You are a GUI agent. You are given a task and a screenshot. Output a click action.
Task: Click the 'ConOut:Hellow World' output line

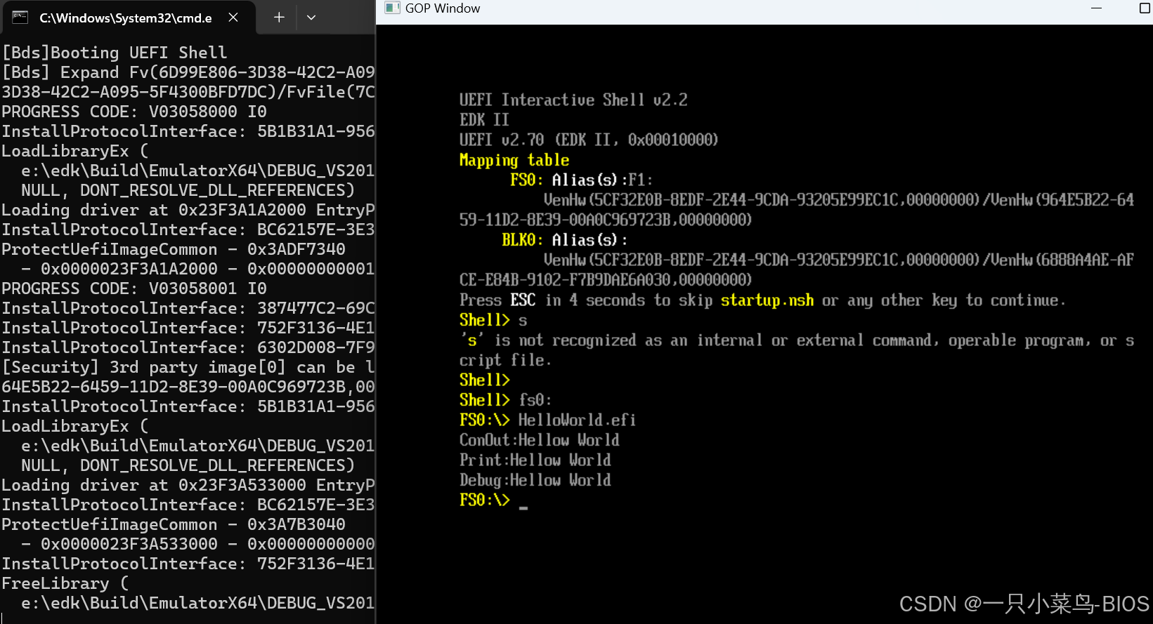pyautogui.click(x=540, y=440)
